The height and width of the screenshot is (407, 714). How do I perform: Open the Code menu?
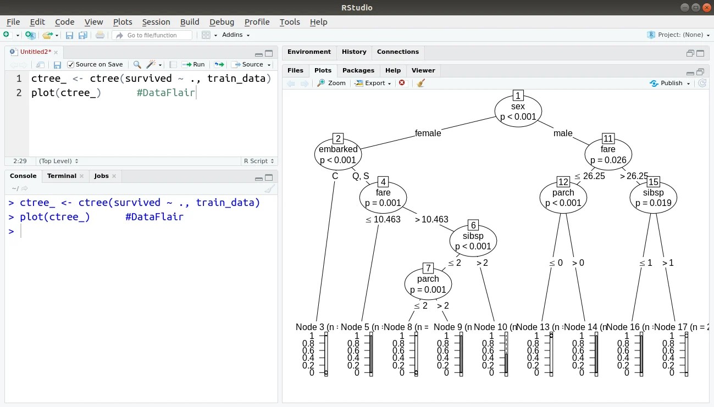65,22
